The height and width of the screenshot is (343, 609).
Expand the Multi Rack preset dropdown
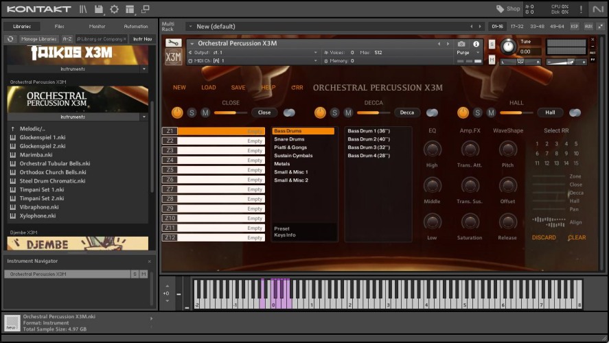coord(189,26)
